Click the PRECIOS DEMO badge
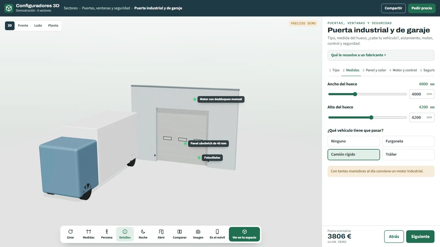 click(x=303, y=24)
